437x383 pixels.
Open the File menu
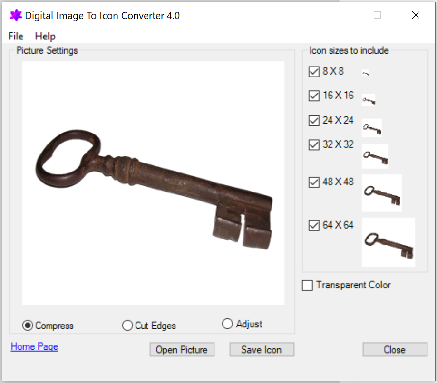tap(15, 36)
